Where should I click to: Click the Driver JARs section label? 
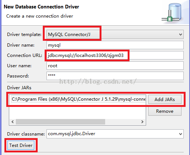19,88
